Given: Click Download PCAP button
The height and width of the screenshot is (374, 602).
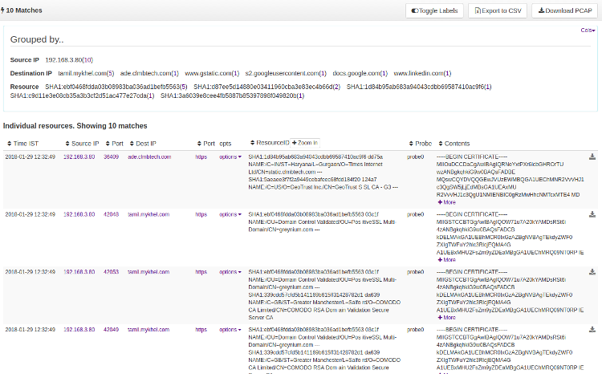Looking at the screenshot, I should [x=565, y=11].
